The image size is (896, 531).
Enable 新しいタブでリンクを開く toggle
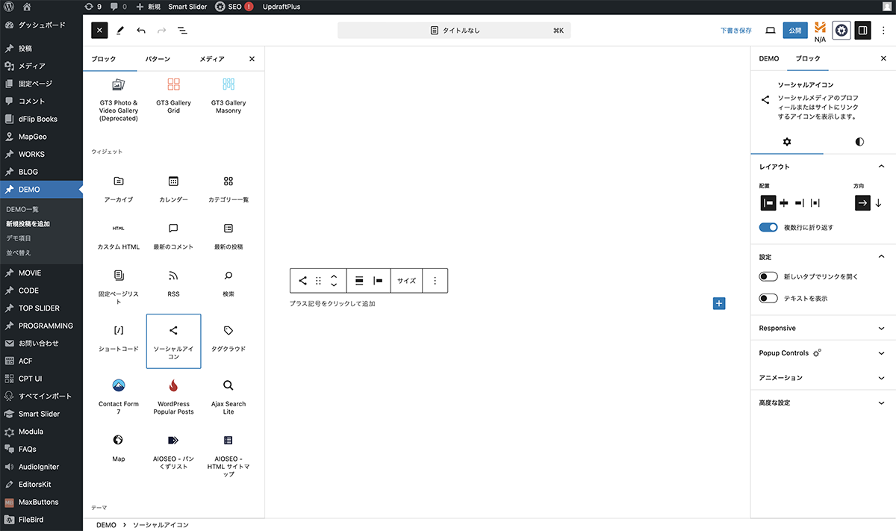768,276
